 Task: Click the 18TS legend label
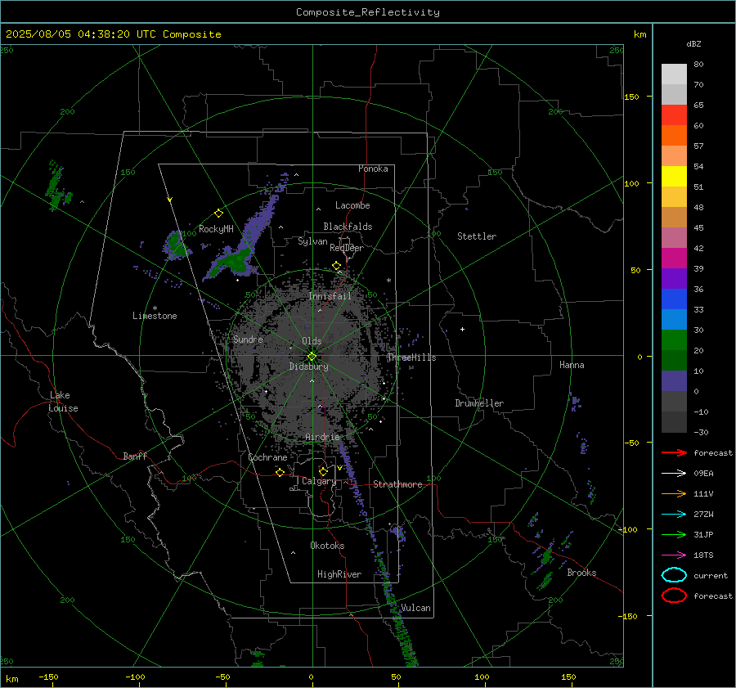pos(703,555)
